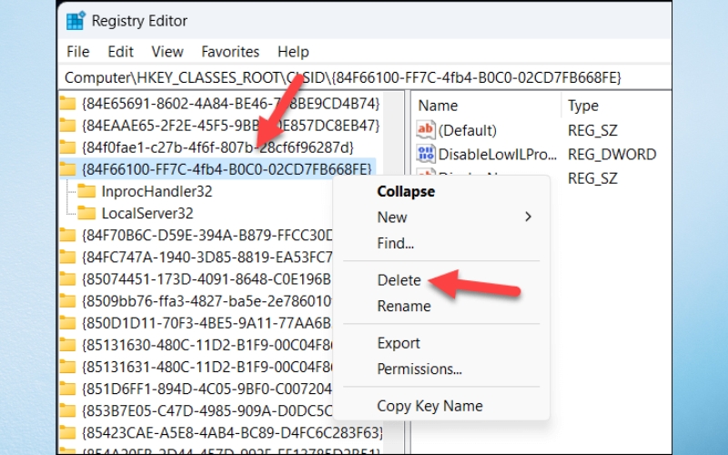Choose Permissions... in the context menu
The height and width of the screenshot is (455, 728).
pyautogui.click(x=420, y=369)
